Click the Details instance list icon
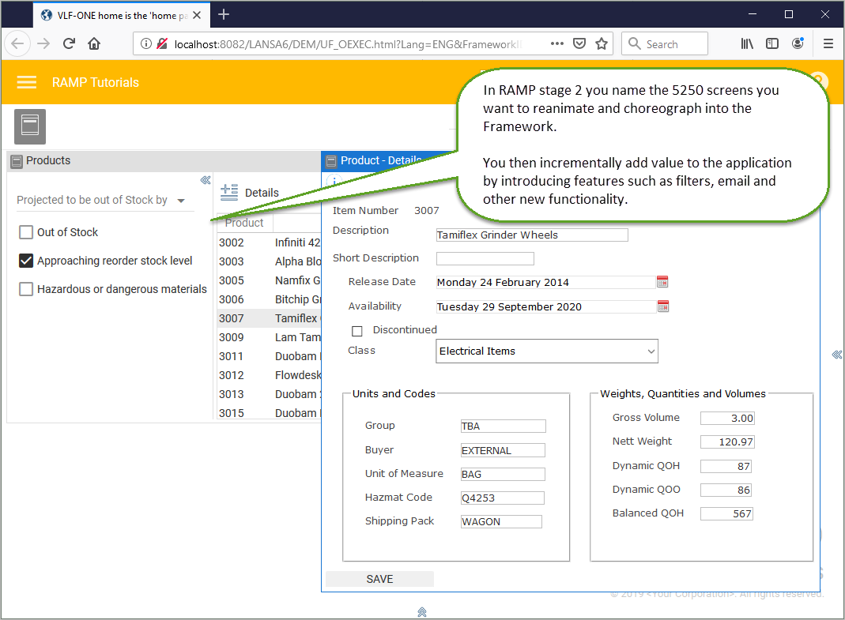Screen dimensions: 845x620 pos(229,192)
